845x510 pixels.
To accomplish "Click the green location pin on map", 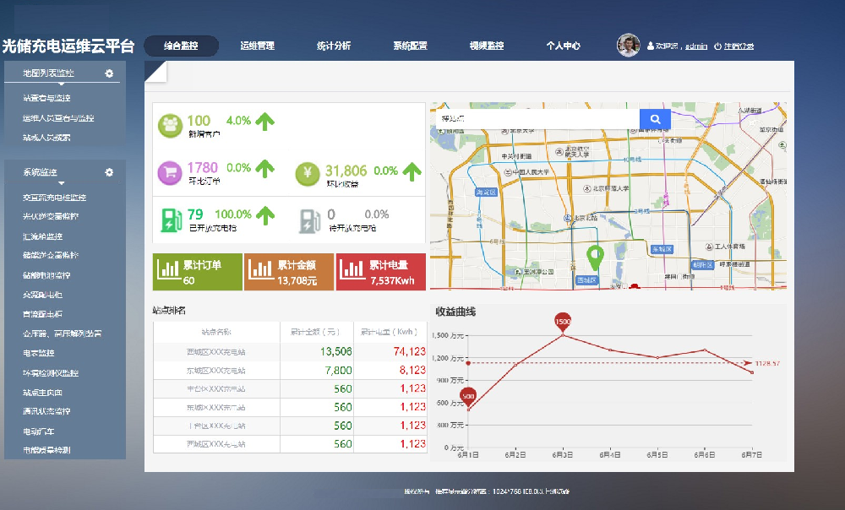I will click(596, 257).
